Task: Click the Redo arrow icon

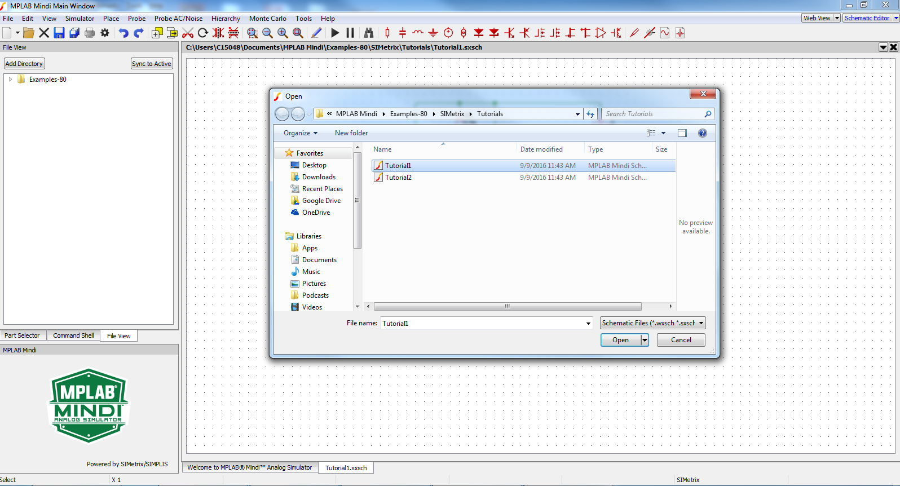Action: 138,33
